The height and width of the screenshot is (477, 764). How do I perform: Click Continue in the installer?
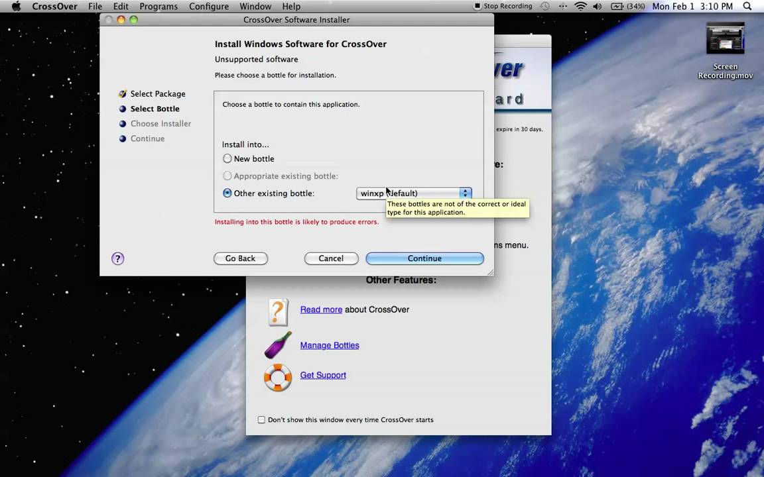coord(424,258)
